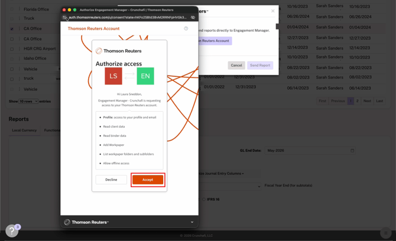This screenshot has width=396, height=241.
Task: Click Sarah Sanders in the 12/27/2023 row
Action: point(330,38)
